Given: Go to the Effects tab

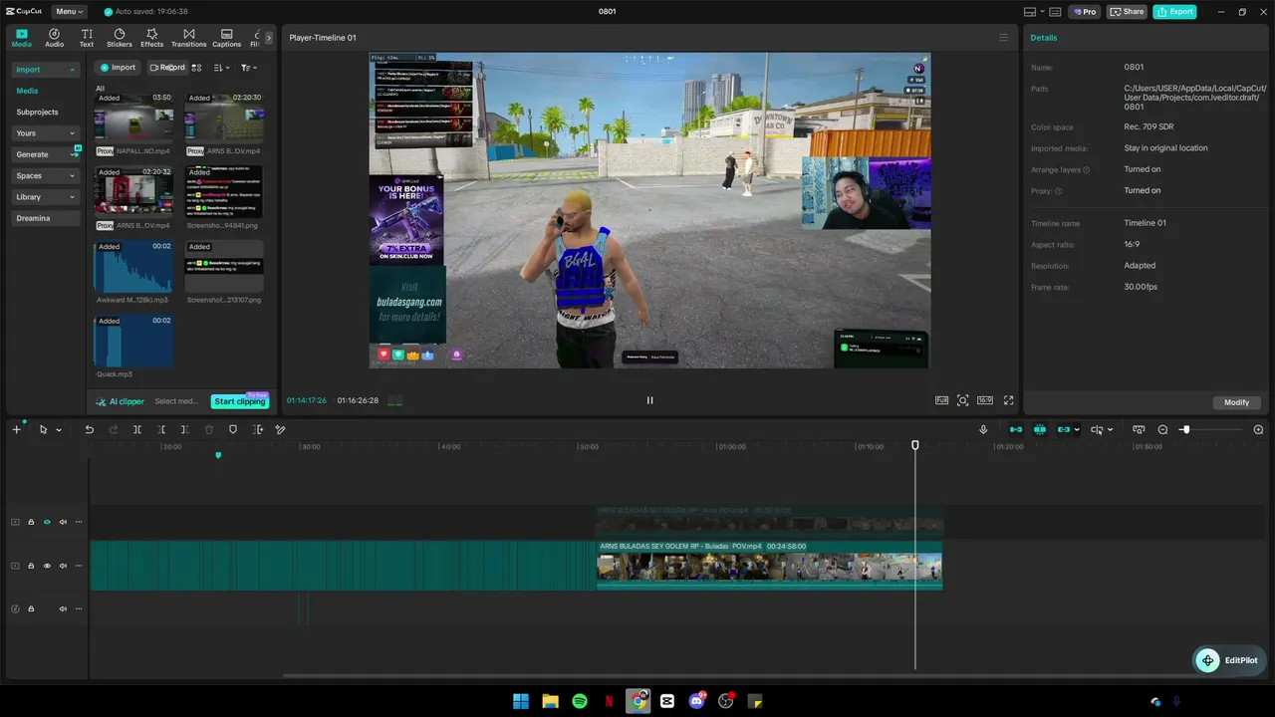Looking at the screenshot, I should coord(151,38).
